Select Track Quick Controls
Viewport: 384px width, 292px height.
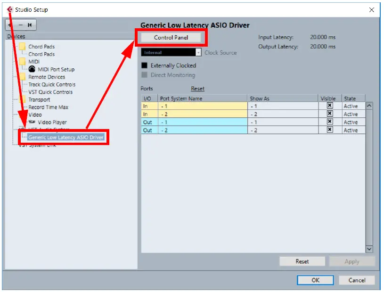click(x=52, y=84)
